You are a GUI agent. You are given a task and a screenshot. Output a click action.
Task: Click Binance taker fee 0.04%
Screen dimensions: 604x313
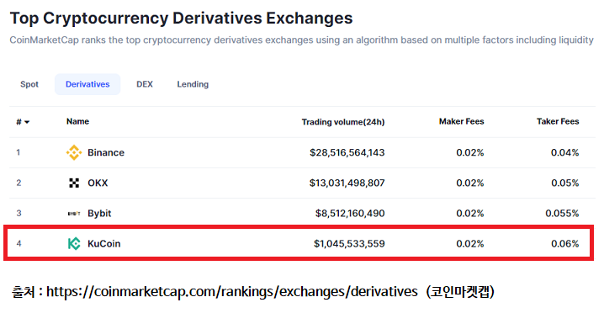564,152
